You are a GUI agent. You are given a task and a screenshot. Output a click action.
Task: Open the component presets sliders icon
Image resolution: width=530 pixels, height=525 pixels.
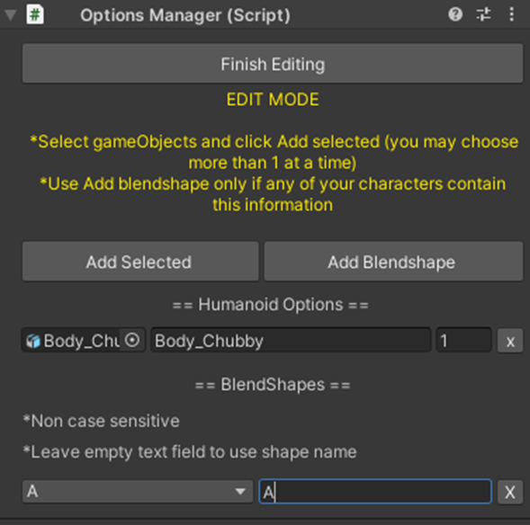(483, 14)
